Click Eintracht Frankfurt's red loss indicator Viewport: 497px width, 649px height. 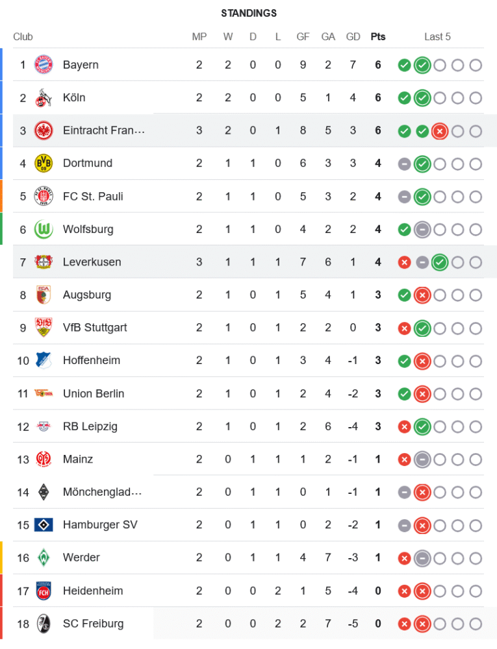click(440, 131)
